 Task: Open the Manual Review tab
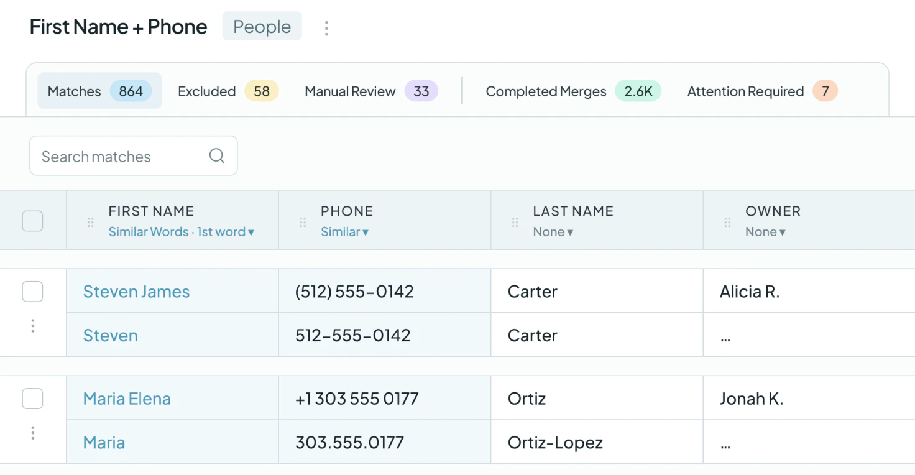pos(371,91)
